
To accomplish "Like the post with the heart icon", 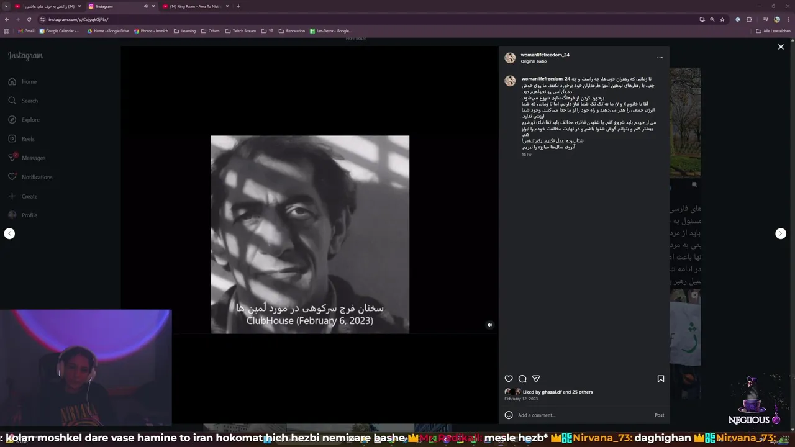I will pyautogui.click(x=509, y=379).
